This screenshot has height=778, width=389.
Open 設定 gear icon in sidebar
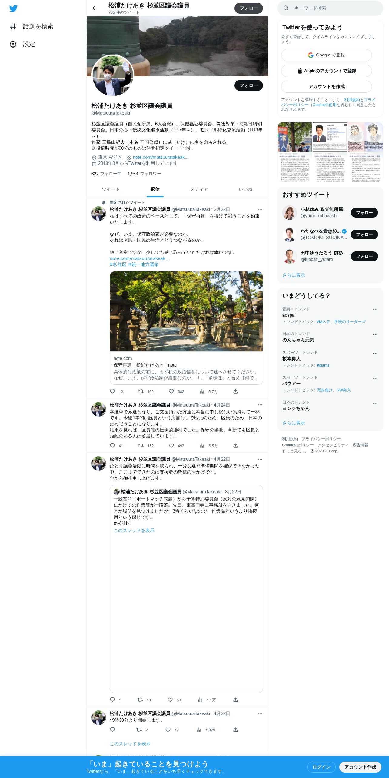[13, 44]
